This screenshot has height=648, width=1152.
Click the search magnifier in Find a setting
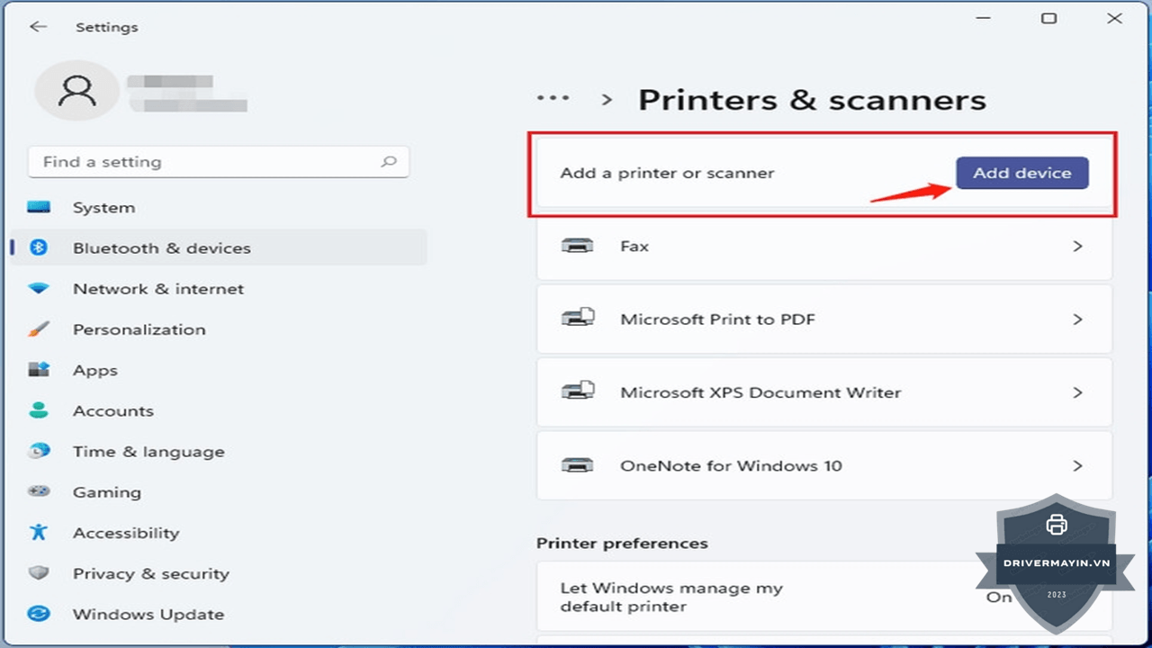(x=389, y=162)
